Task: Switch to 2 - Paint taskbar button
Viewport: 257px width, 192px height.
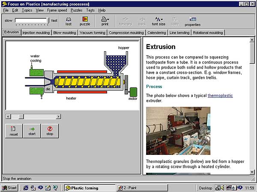Action: [x=142, y=188]
